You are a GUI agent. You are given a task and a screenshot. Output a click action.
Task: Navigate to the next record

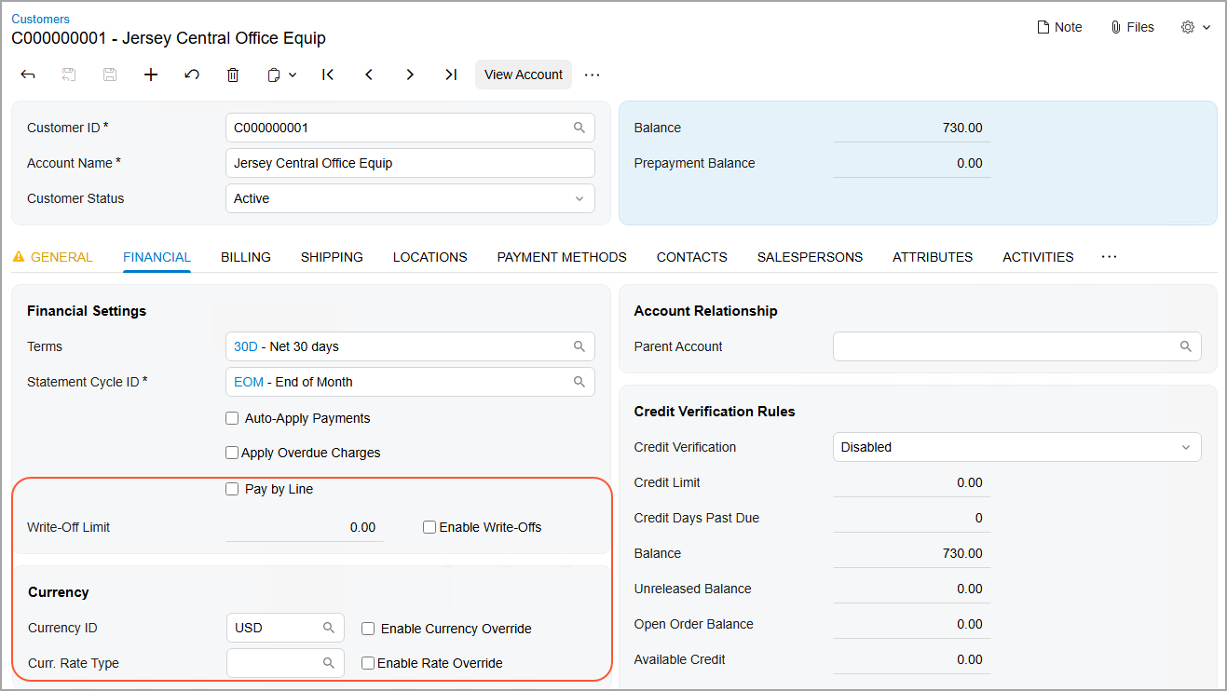click(410, 75)
